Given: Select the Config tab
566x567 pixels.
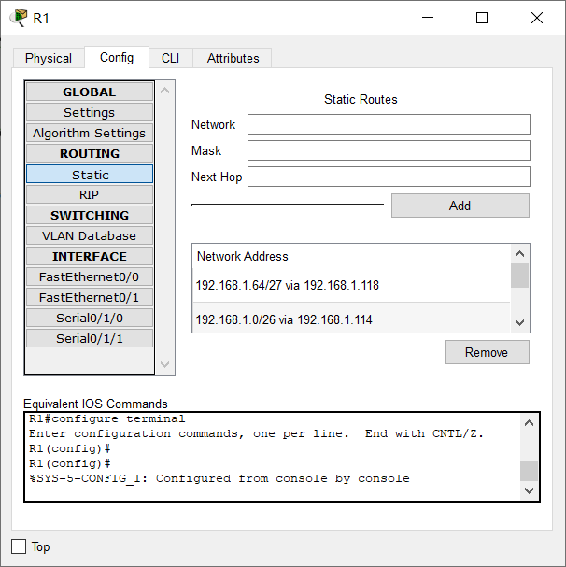Looking at the screenshot, I should (117, 58).
